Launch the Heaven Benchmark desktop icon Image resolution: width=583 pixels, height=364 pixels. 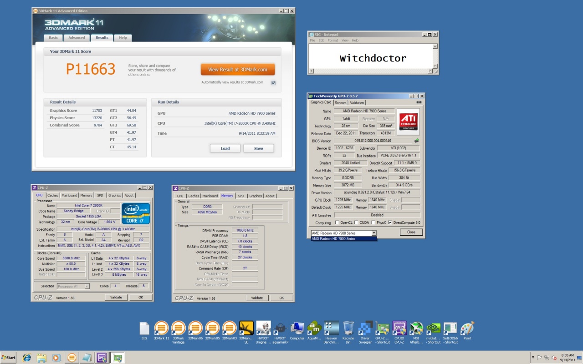click(331, 328)
